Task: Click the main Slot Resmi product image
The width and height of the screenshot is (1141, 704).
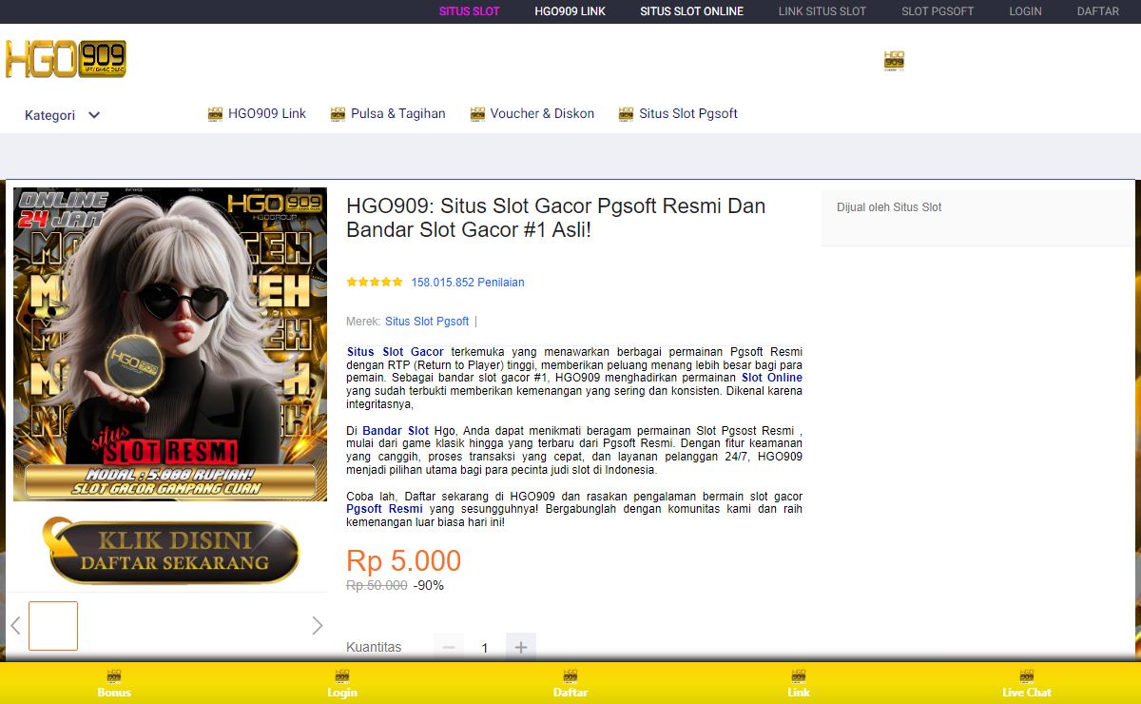Action: point(170,344)
